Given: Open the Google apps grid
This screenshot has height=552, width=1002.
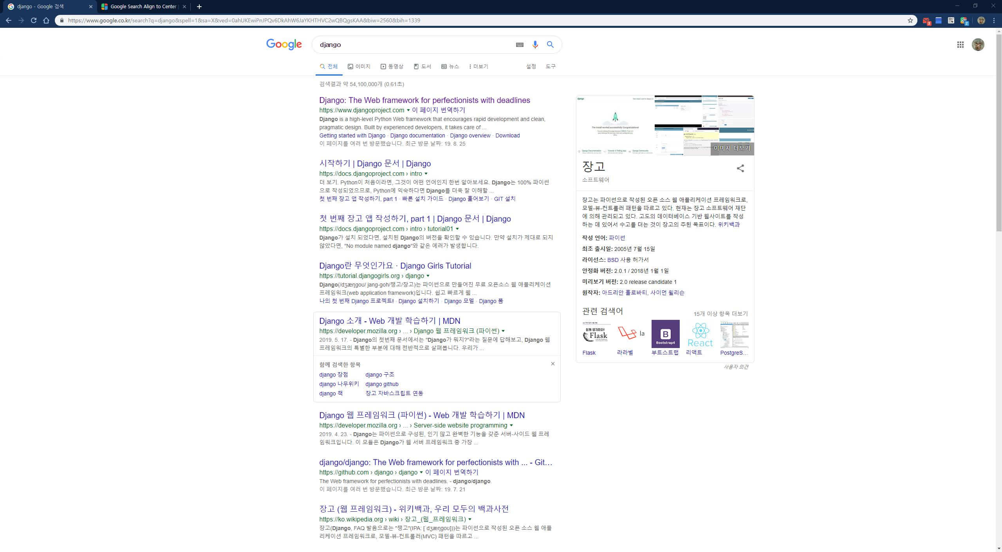Looking at the screenshot, I should point(960,44).
